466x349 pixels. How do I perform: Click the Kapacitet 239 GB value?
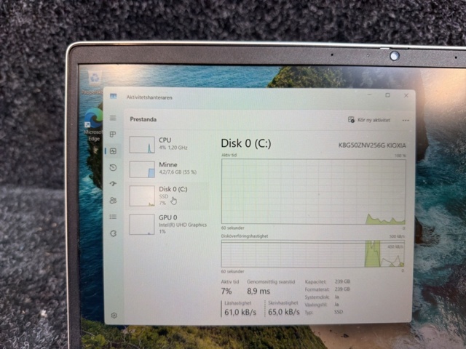click(342, 281)
